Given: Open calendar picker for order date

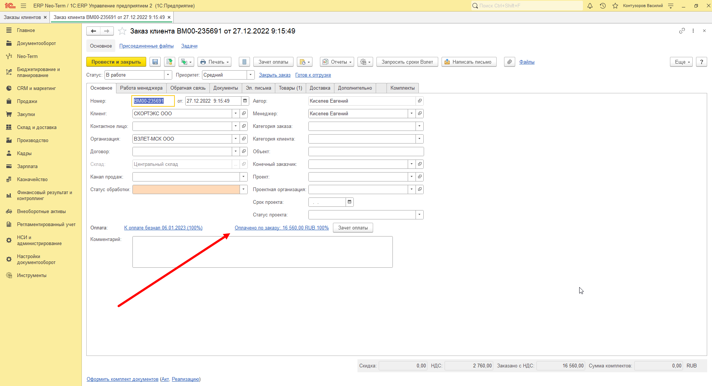Looking at the screenshot, I should 245,101.
